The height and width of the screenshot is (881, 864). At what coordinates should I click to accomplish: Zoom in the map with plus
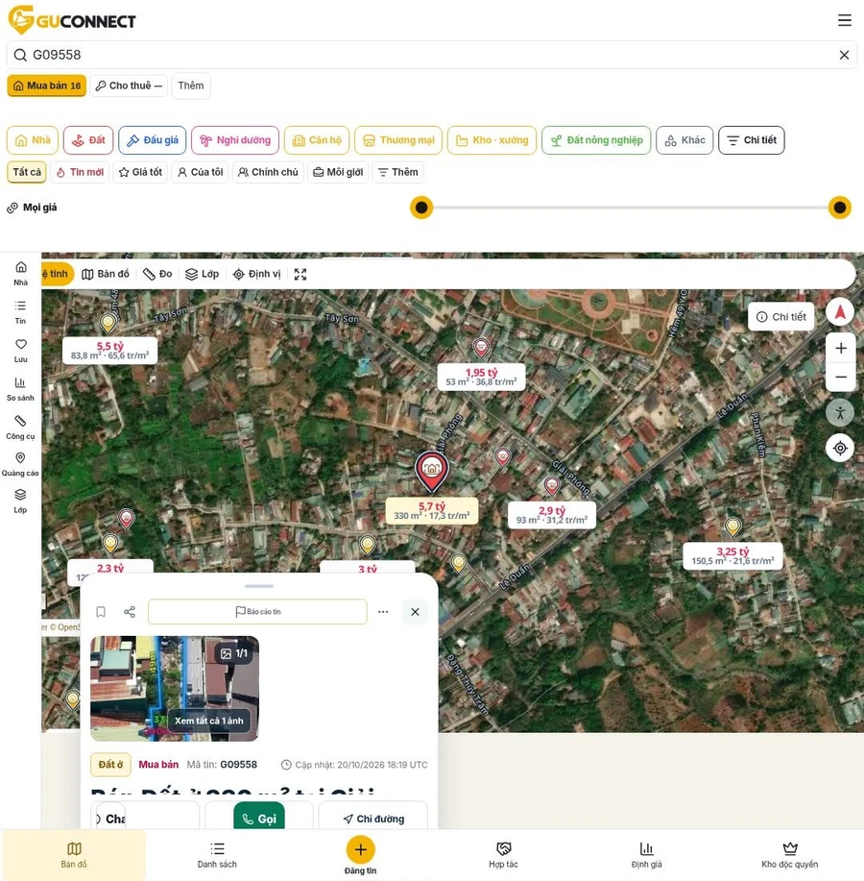point(840,349)
